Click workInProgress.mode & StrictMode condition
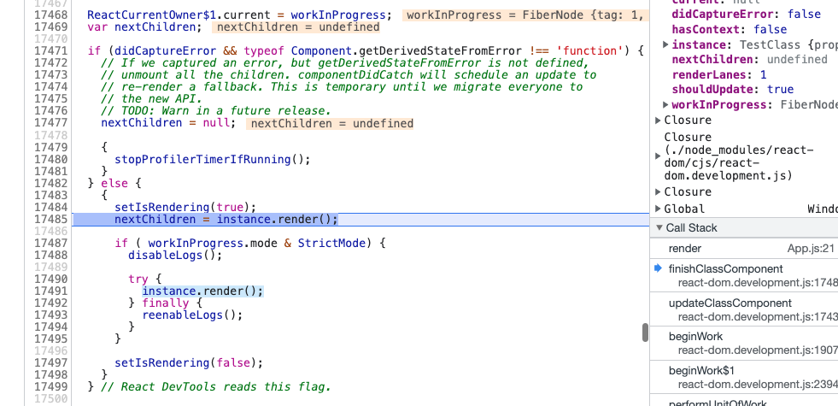Screen dimensions: 838x406 [256, 244]
